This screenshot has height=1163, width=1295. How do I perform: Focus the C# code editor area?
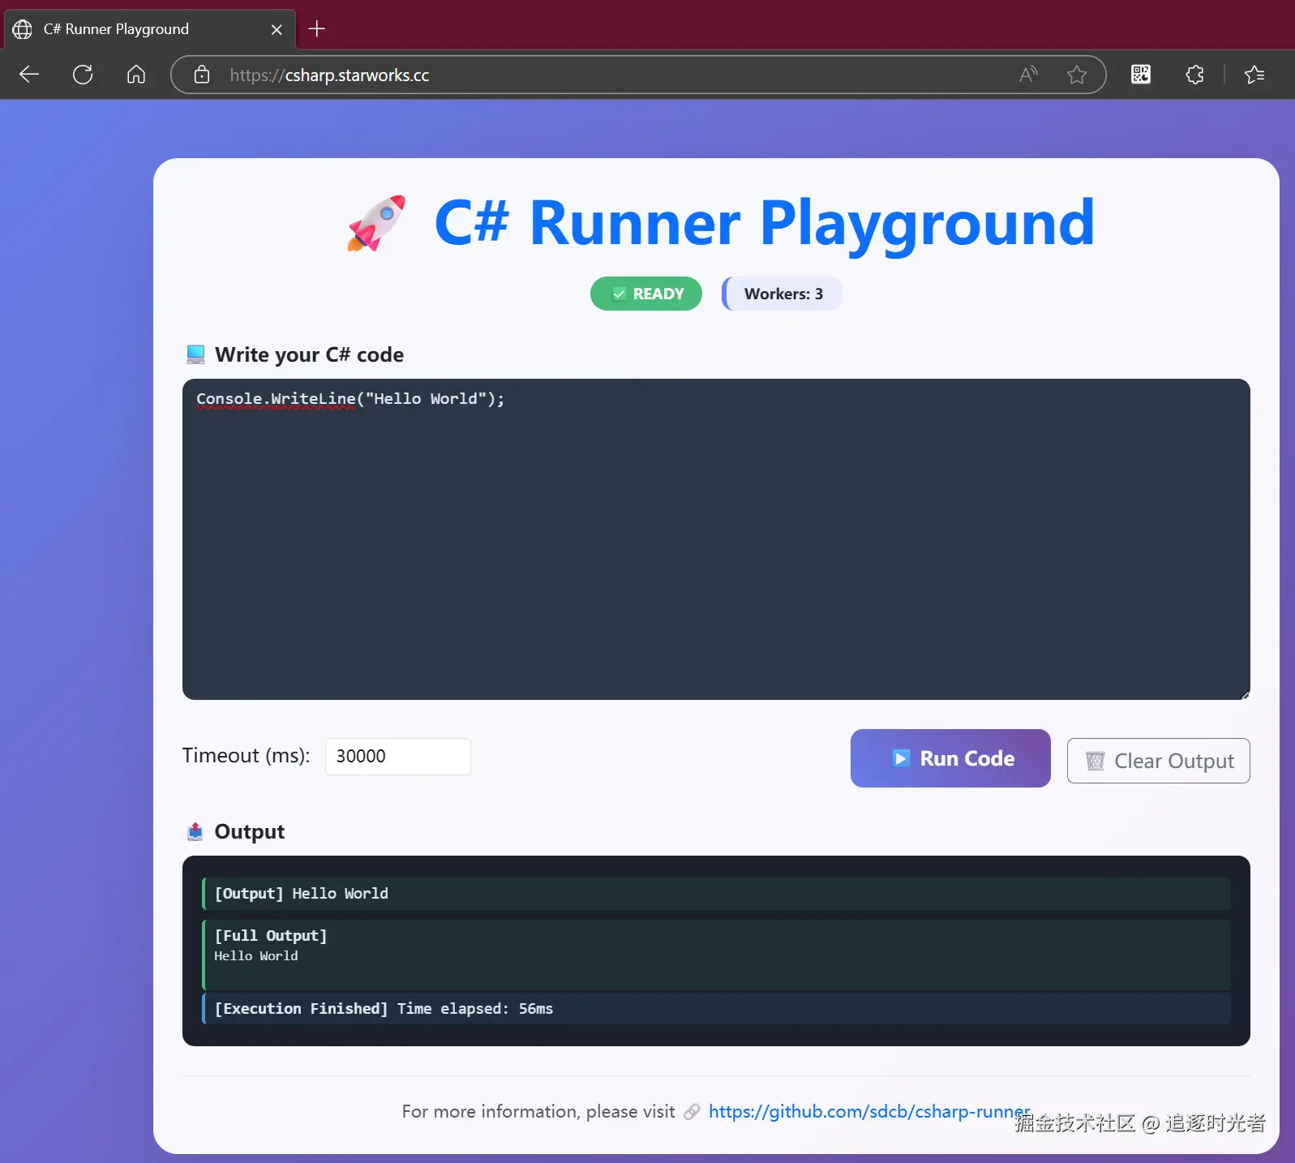716,539
